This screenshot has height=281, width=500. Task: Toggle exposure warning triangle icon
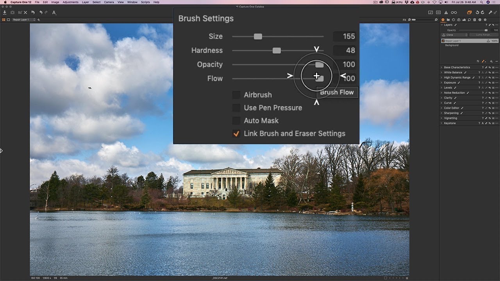pos(446,12)
